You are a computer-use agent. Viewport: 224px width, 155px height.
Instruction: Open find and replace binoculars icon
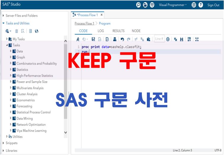181,39
